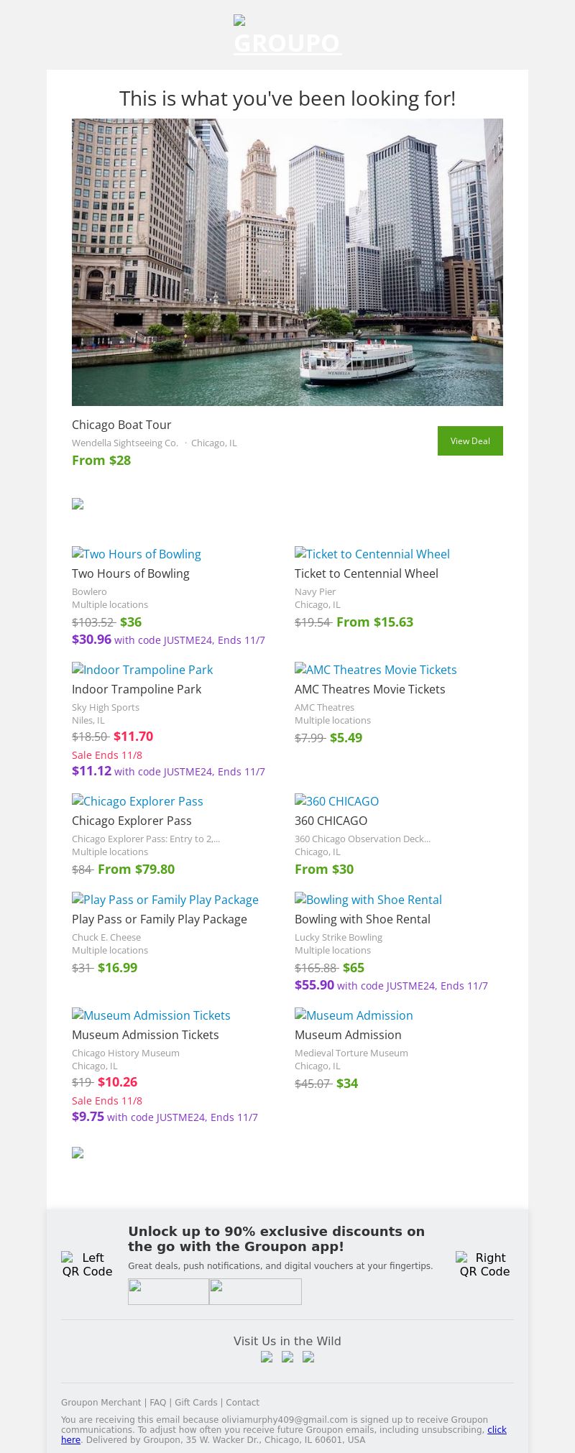Visit the 360 CHICAGO image link
Image resolution: width=575 pixels, height=1453 pixels.
coord(337,801)
